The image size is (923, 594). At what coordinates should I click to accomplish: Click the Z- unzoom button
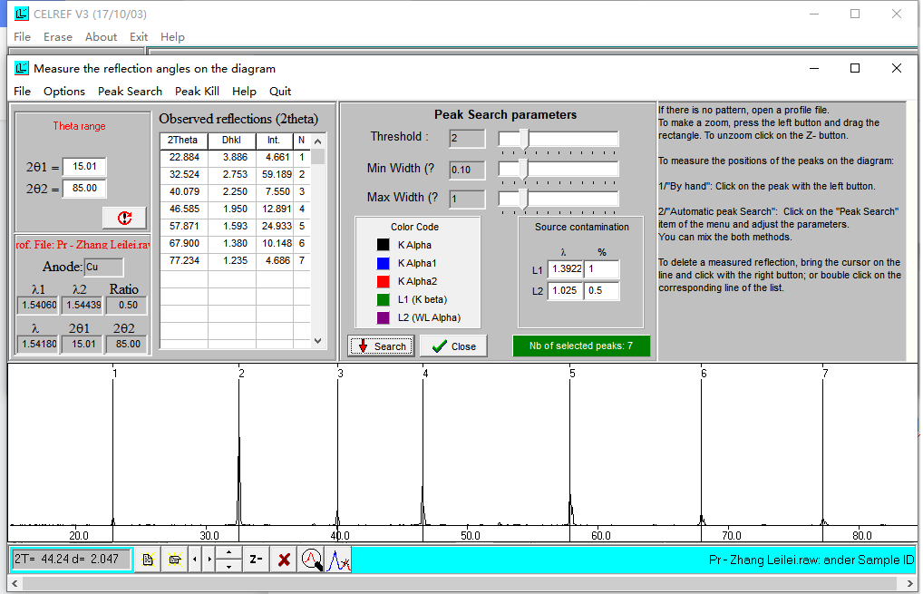(257, 560)
